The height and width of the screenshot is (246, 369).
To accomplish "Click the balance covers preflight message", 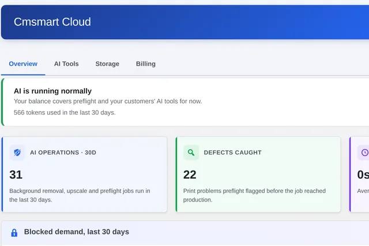I will click(108, 101).
